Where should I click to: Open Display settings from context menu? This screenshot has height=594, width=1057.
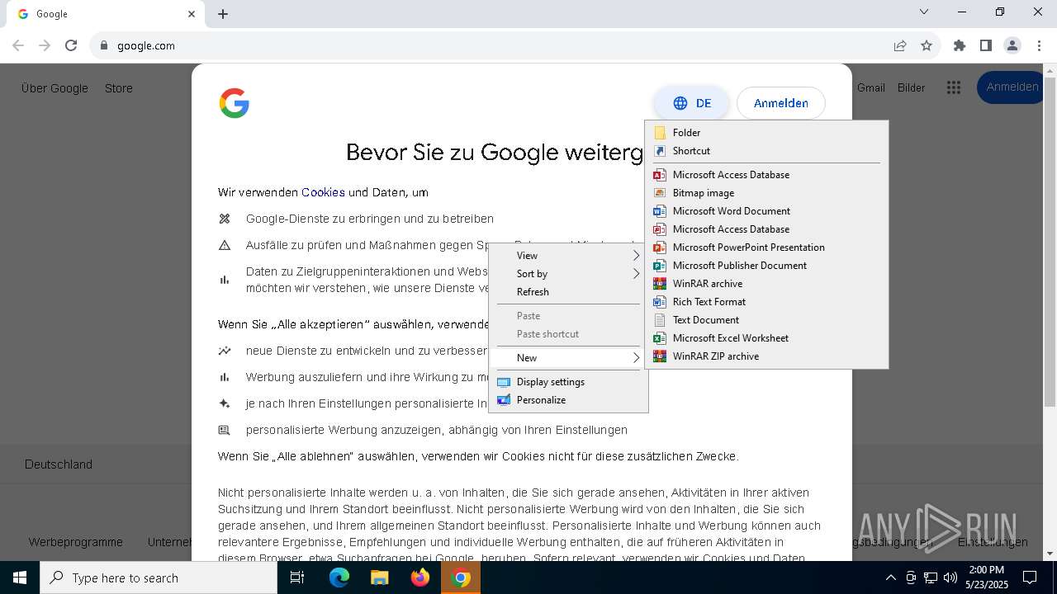point(568,382)
